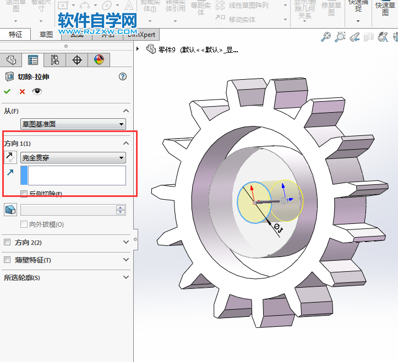Open the rectangle tool dropdown arrow
This screenshot has height=362, width=398.
coord(73,5)
